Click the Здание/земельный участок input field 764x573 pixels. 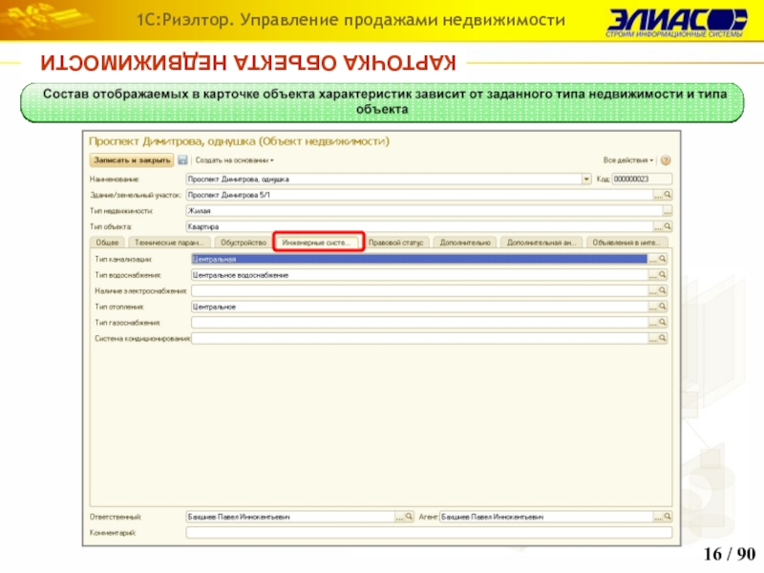pos(419,195)
